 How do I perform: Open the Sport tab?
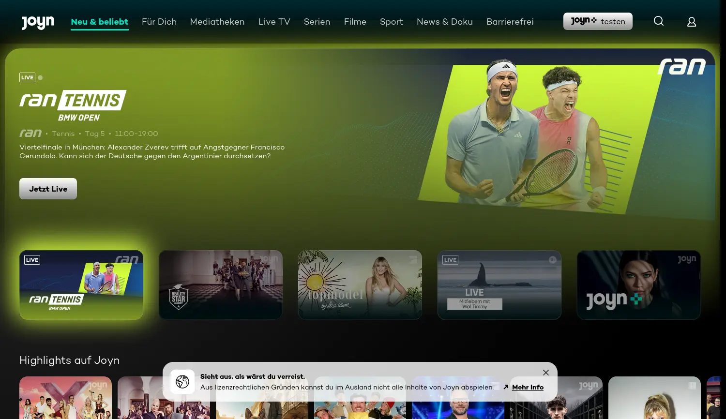392,22
